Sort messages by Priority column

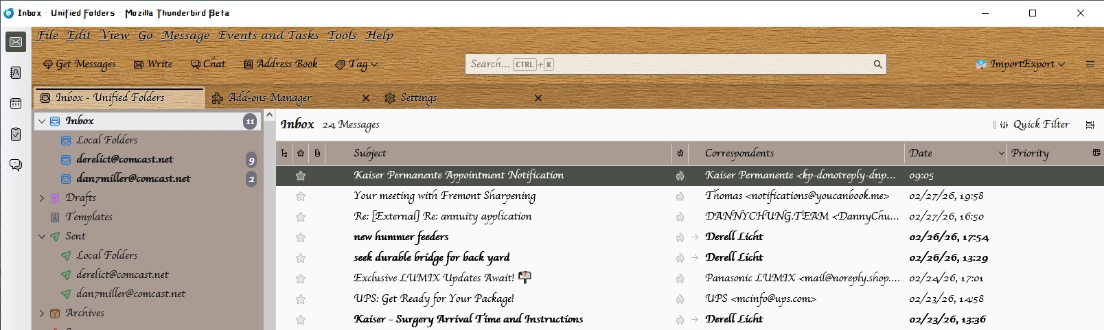pos(1048,153)
